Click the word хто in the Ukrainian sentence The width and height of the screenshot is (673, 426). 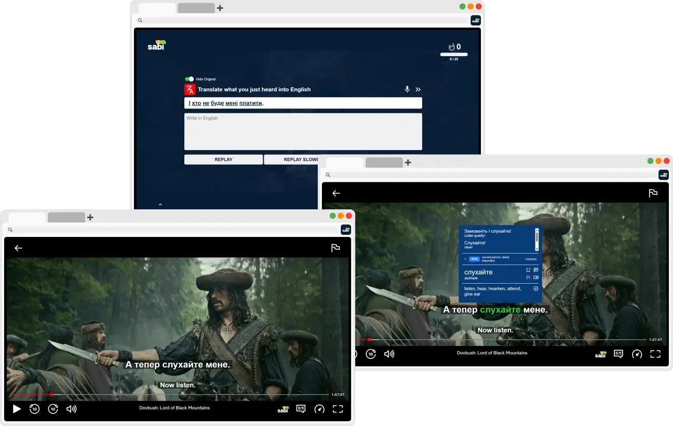196,103
